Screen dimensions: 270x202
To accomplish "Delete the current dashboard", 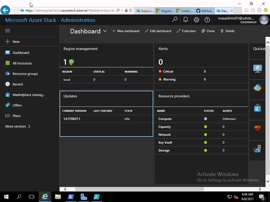I will click(x=228, y=31).
